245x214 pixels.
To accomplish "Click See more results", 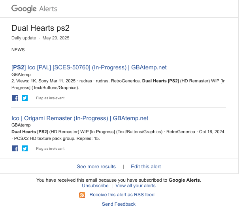I will pyautogui.click(x=96, y=166).
